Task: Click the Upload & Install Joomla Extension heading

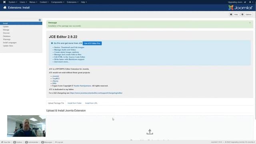Action: pyautogui.click(x=66, y=111)
